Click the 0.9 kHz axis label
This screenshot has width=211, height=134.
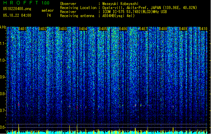tap(3, 77)
